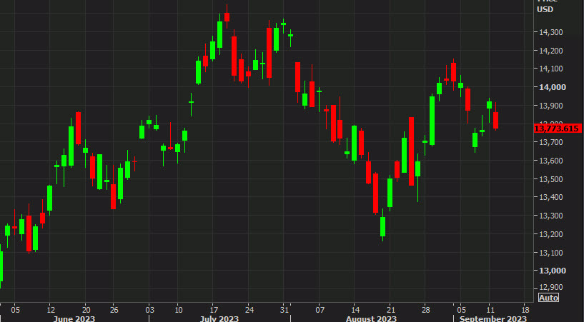Select the August 2023 month label
The image size is (584, 322).
(x=371, y=318)
